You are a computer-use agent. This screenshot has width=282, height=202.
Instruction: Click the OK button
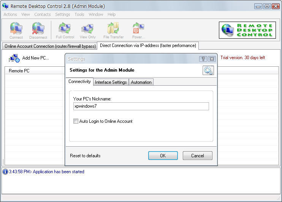click(163, 155)
